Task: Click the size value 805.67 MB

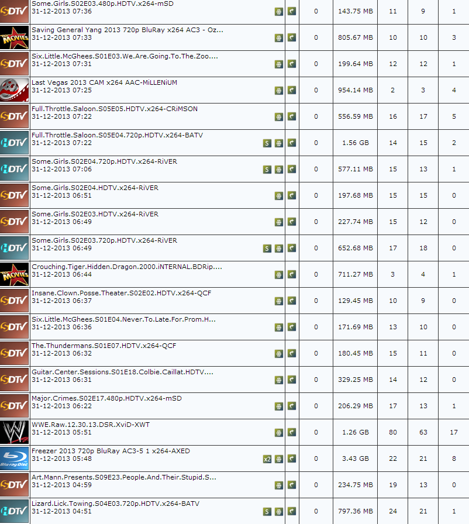Action: pyautogui.click(x=356, y=37)
